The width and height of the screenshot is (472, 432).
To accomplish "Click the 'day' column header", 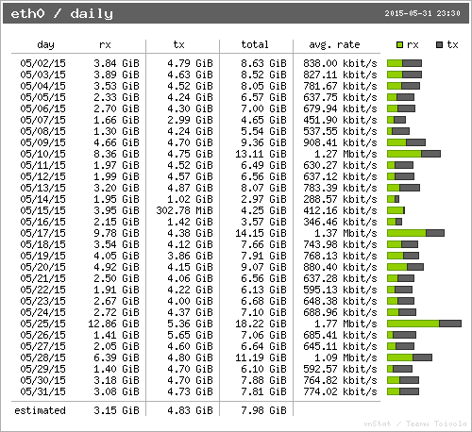I will (45, 45).
